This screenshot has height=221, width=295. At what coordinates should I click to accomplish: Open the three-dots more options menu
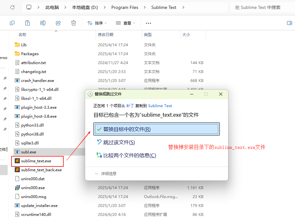coord(148,23)
